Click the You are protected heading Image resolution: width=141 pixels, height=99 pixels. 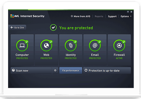[x=76, y=28]
